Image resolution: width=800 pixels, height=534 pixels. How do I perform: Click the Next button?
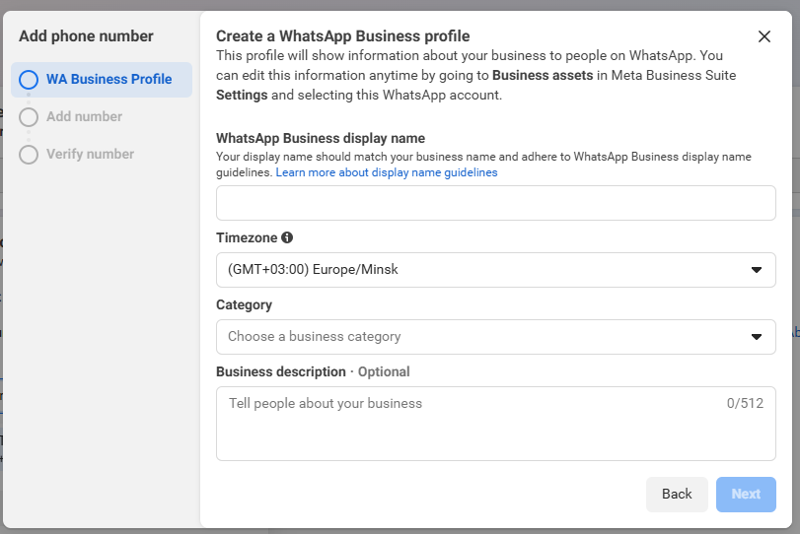[x=746, y=495]
